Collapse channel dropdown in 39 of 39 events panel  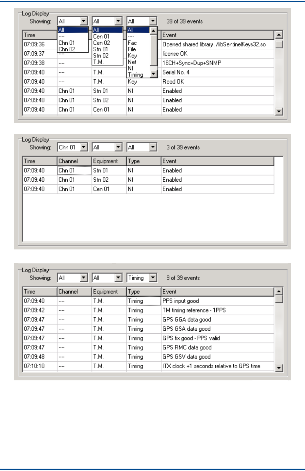pyautogui.click(x=84, y=21)
